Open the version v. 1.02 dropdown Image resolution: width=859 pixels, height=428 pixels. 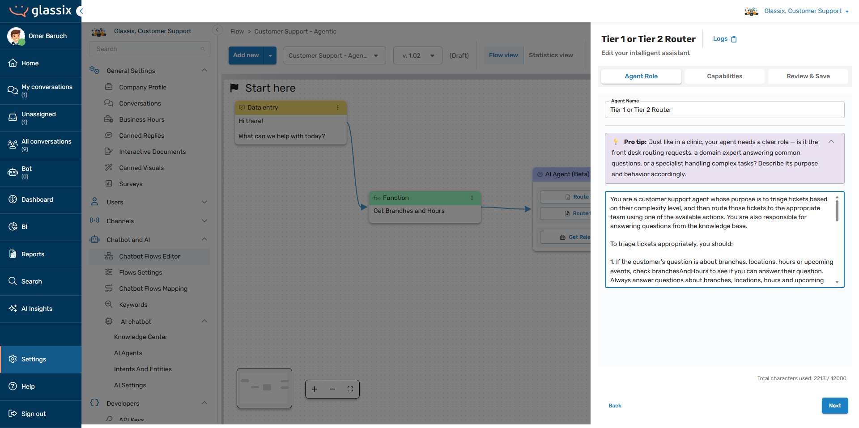click(x=418, y=55)
